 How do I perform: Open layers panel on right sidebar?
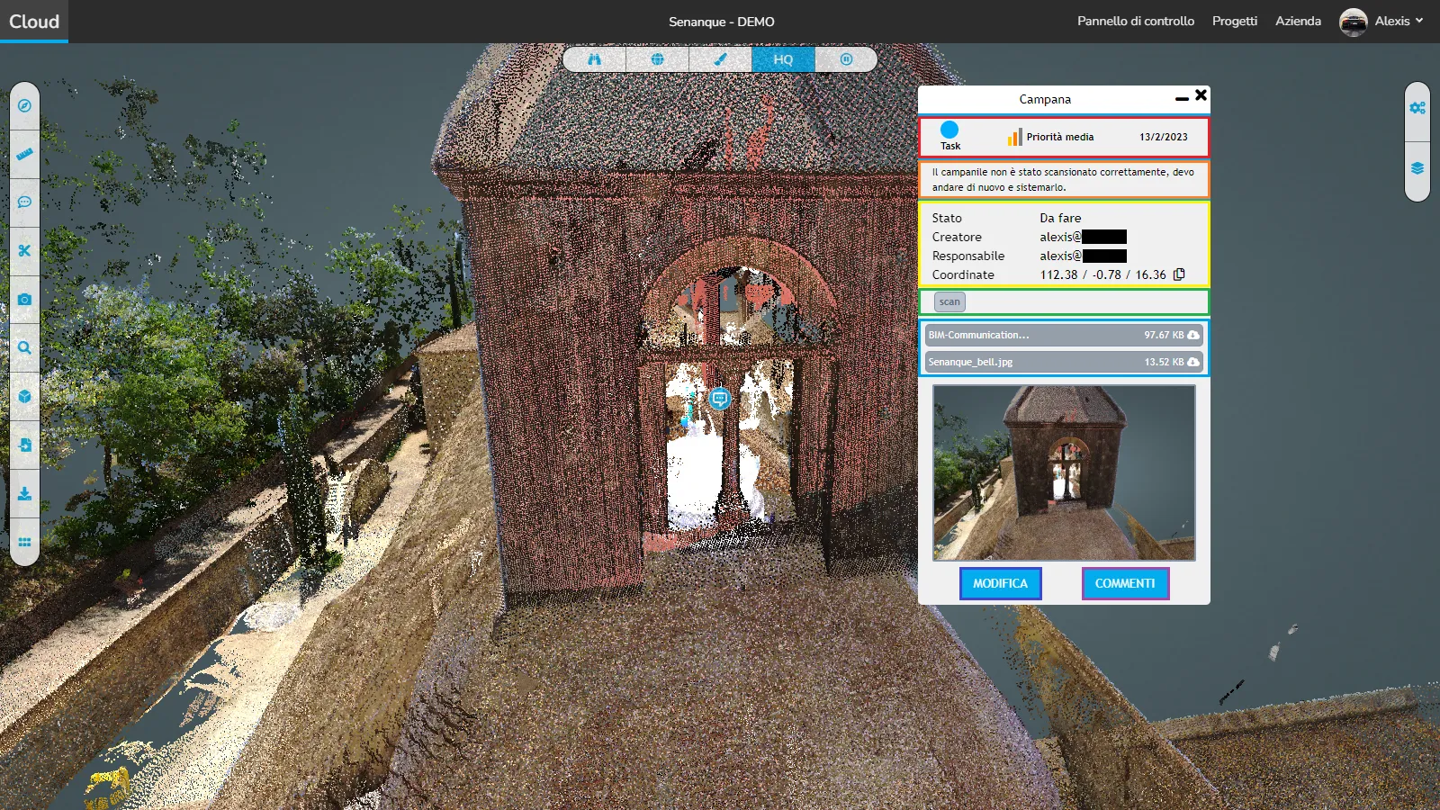pyautogui.click(x=1417, y=168)
